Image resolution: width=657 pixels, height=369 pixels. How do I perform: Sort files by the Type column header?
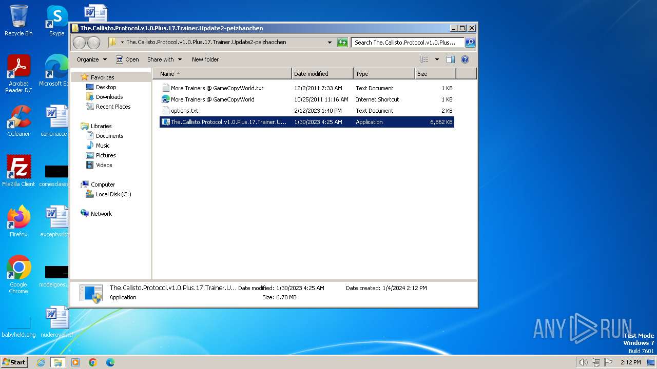coord(384,74)
